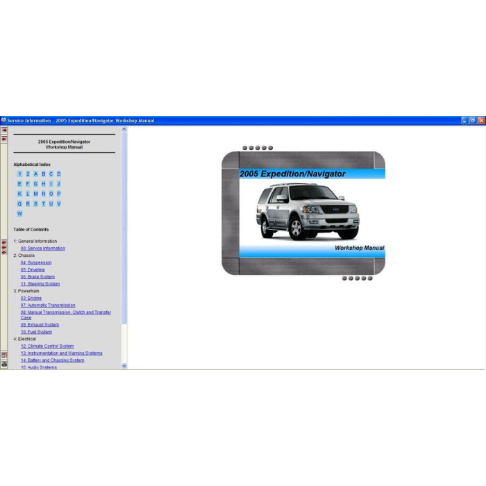
Task: Open the 10: Fuel System section
Action: tap(36, 332)
